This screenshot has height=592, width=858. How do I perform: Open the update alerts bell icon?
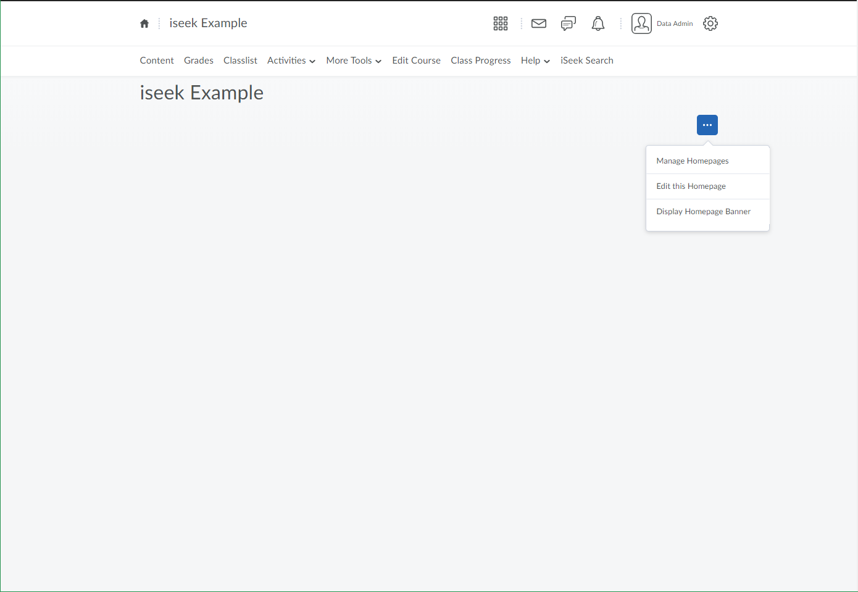[x=598, y=23]
